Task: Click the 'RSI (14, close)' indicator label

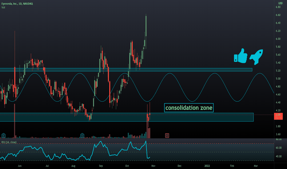Action: click(9, 142)
